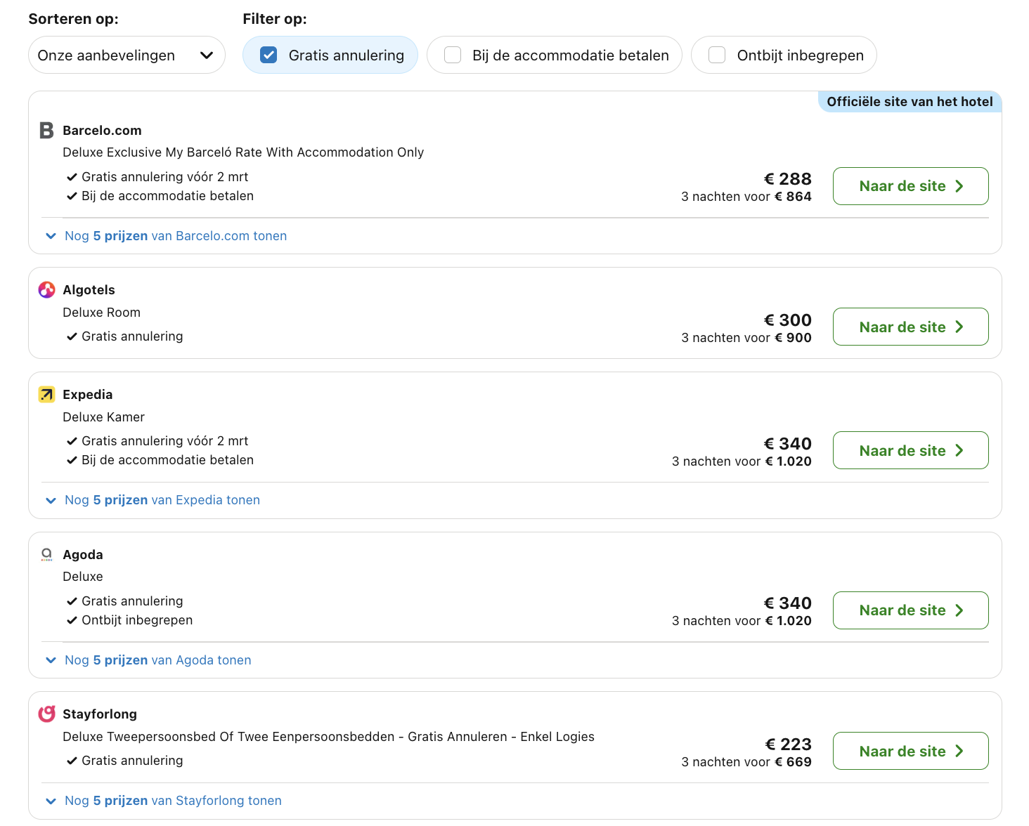Click 3 nachten voor € 900 text
This screenshot has height=826, width=1029.
tap(746, 338)
